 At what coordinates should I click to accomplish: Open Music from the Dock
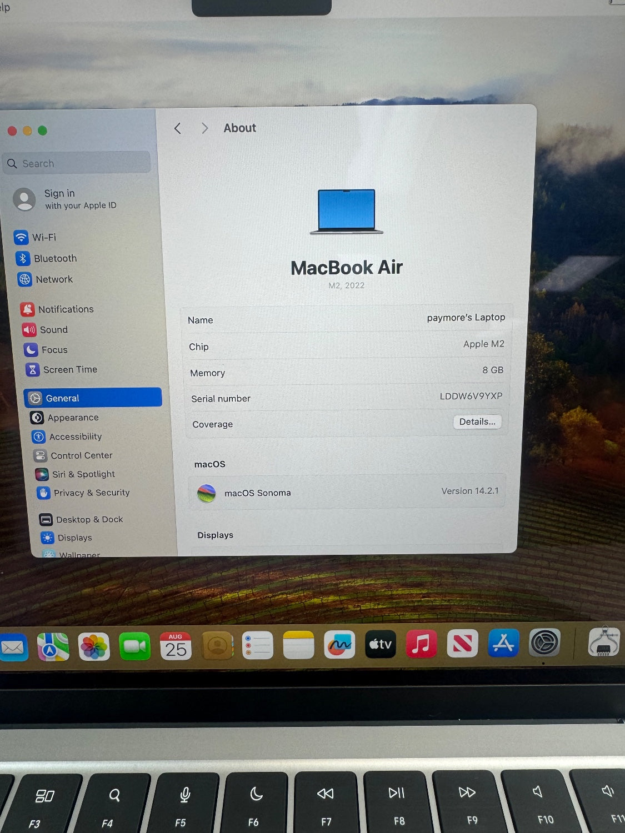(421, 644)
